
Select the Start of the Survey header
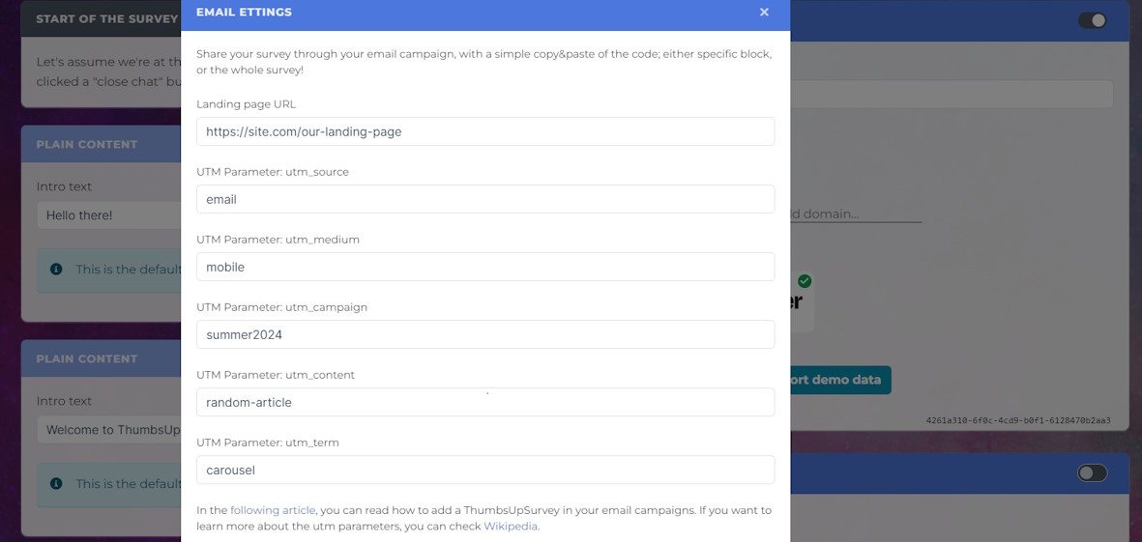pyautogui.click(x=102, y=19)
